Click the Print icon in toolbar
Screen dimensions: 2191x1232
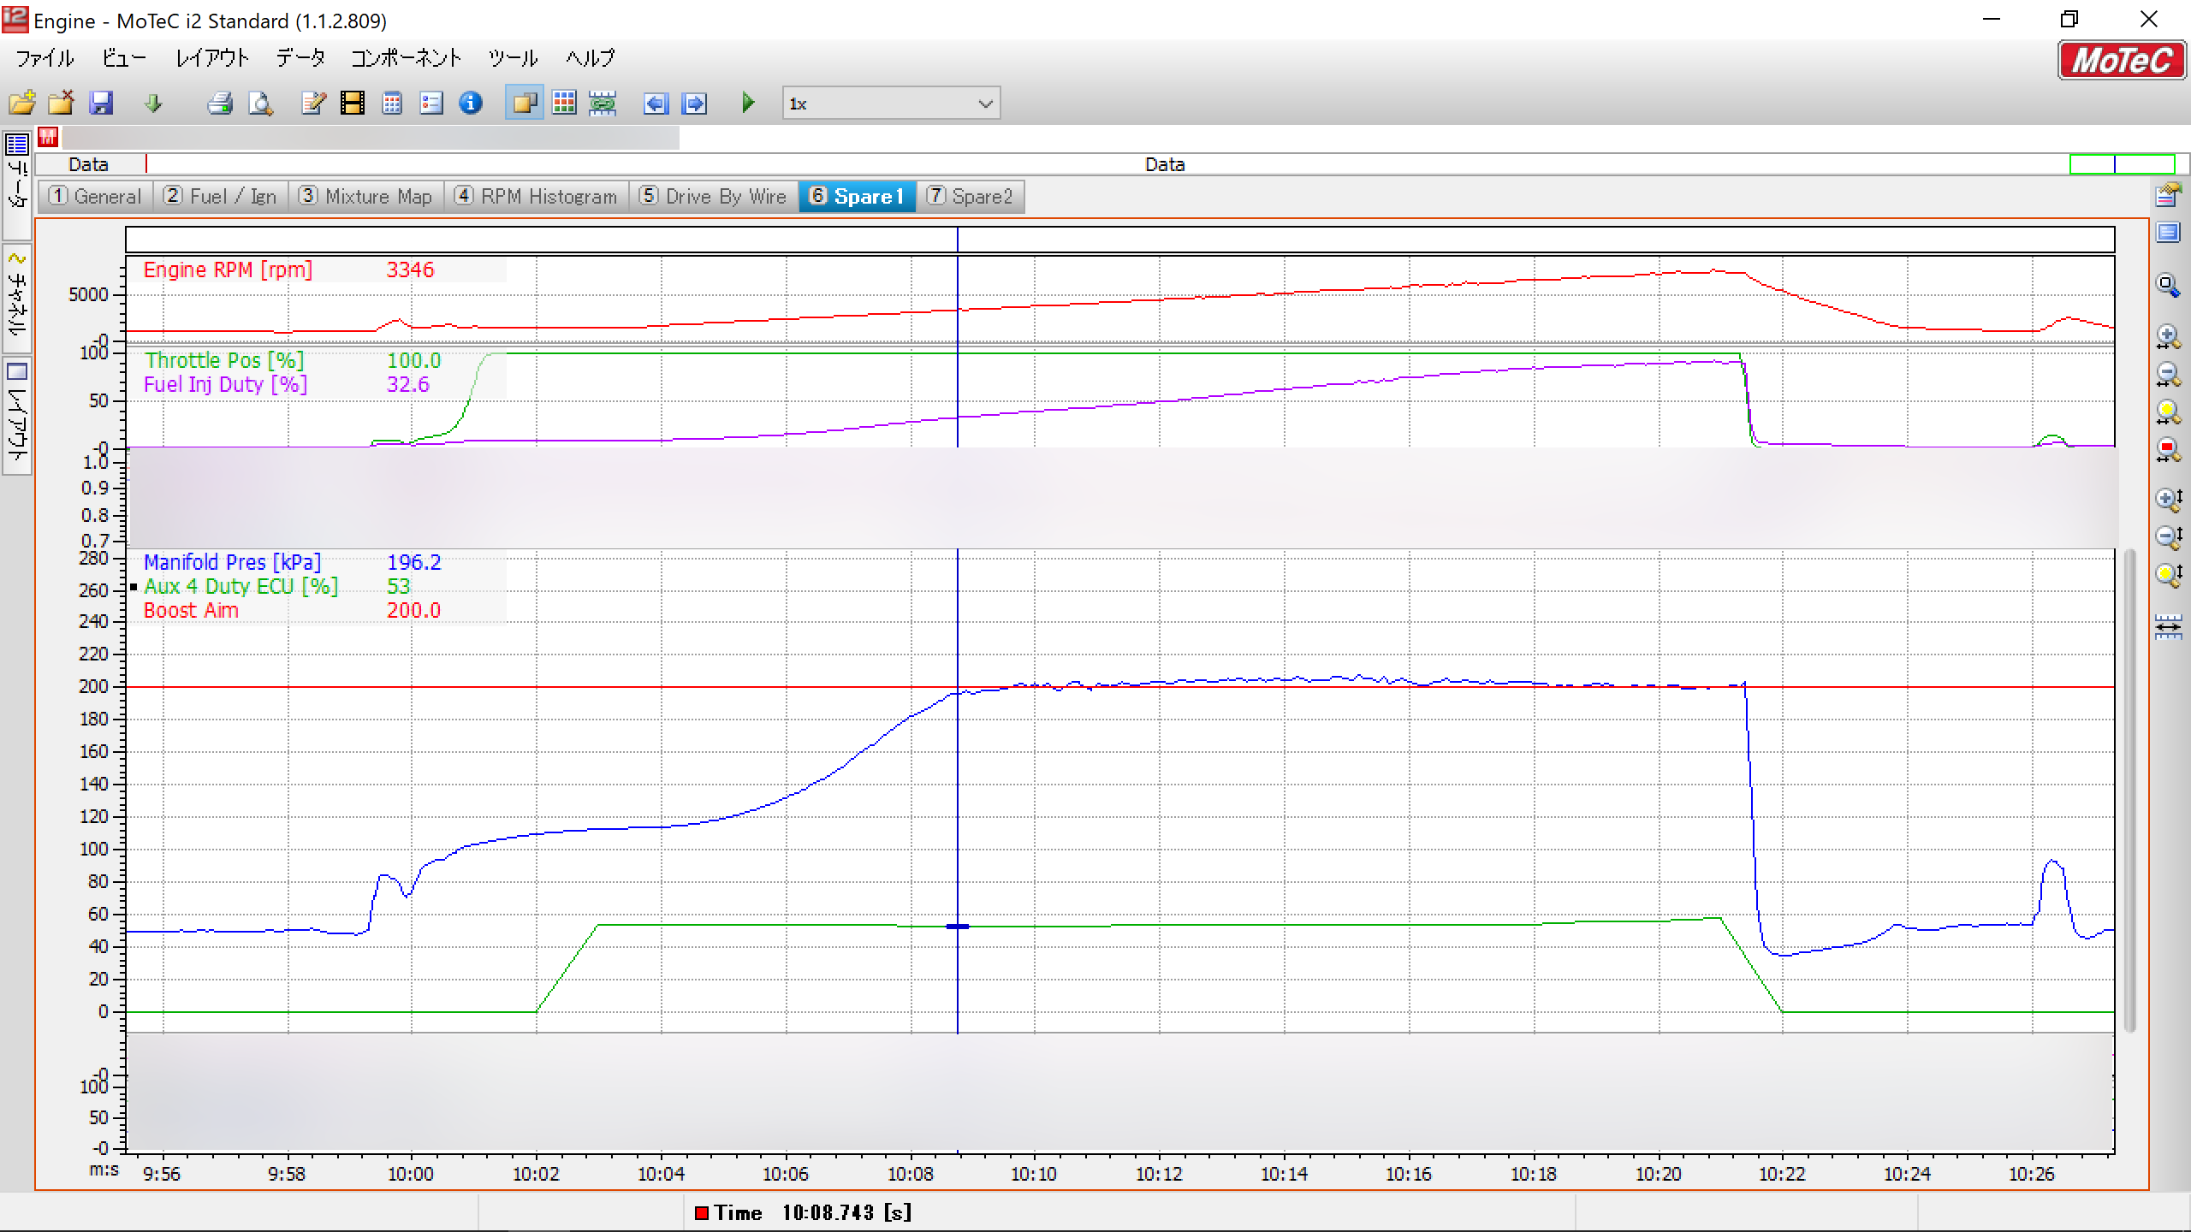pyautogui.click(x=220, y=104)
